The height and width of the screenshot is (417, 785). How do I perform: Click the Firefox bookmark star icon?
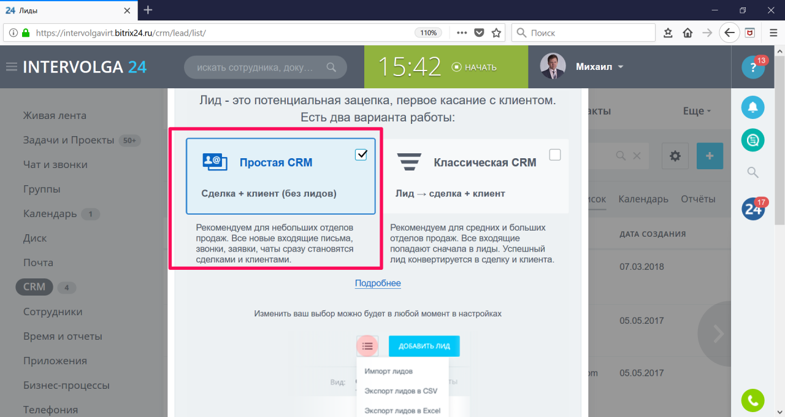coord(496,33)
